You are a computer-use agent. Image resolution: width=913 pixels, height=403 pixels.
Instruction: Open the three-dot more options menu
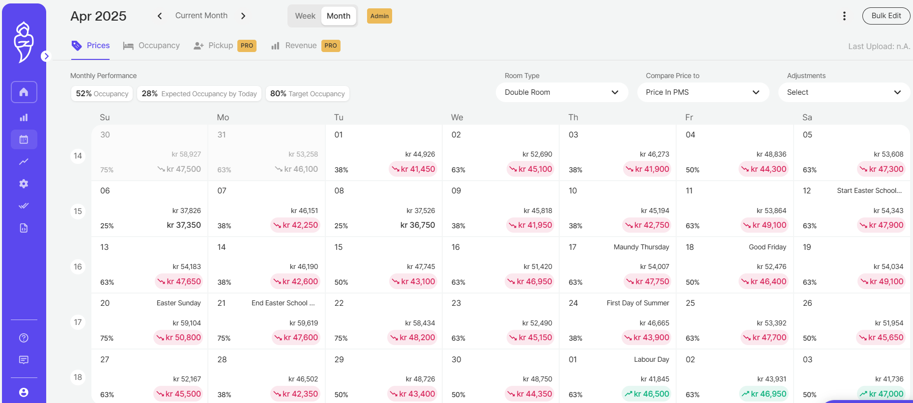click(844, 16)
